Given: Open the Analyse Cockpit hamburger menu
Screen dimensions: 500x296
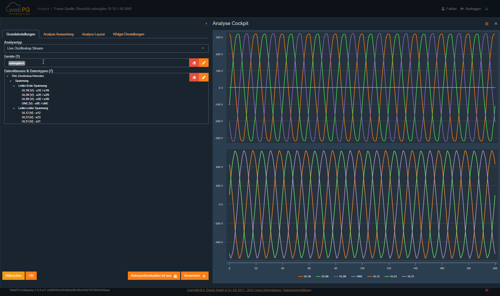Looking at the screenshot, I should [486, 24].
